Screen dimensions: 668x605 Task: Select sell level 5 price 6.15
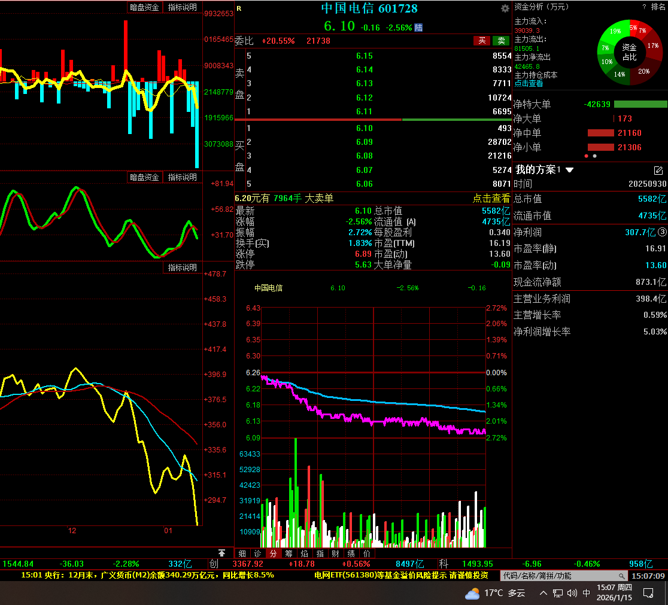(x=365, y=56)
